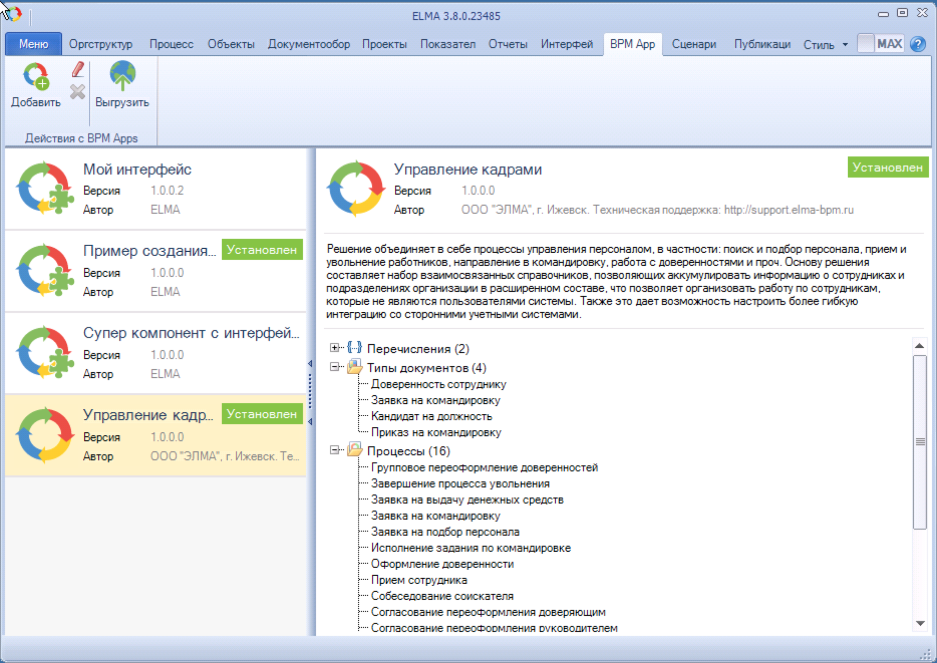
Task: Switch to the Объекты tab
Action: (231, 44)
